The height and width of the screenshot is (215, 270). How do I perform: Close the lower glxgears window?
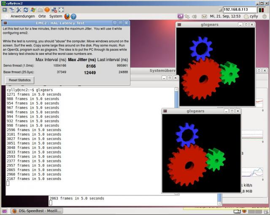tap(238, 111)
